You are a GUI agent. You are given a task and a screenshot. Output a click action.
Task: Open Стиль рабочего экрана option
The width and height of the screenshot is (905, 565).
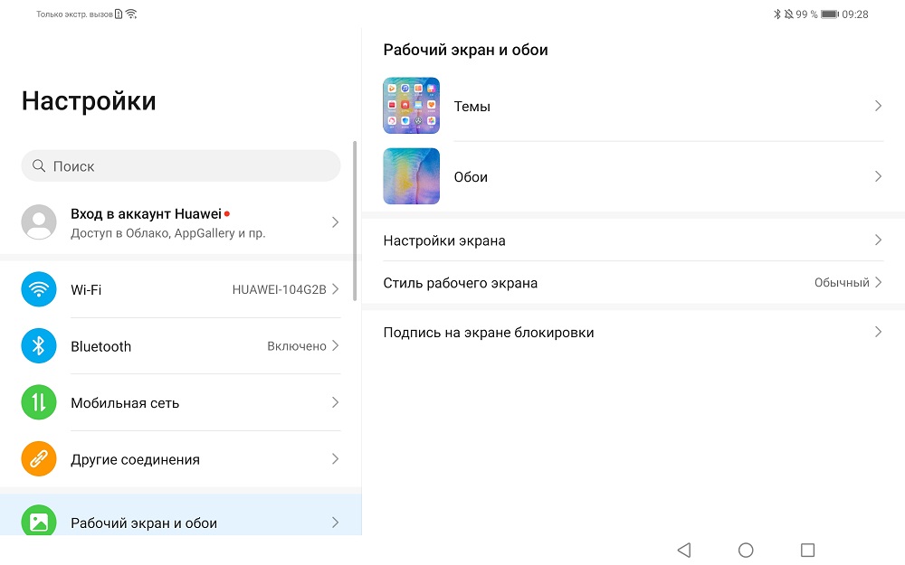point(633,282)
